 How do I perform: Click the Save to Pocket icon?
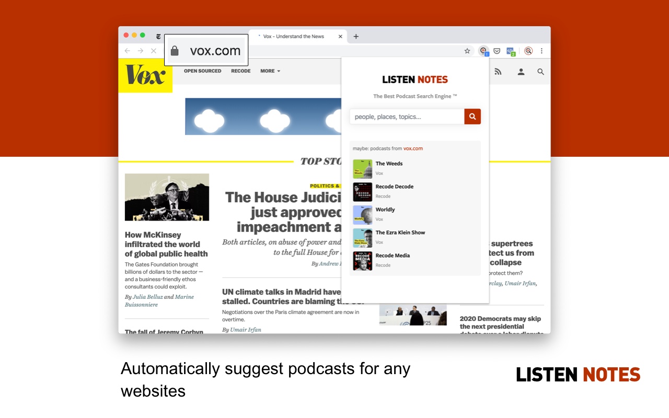[497, 51]
